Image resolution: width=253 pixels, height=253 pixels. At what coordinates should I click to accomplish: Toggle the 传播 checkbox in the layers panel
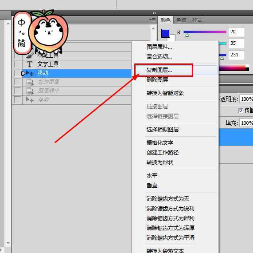coord(241,111)
